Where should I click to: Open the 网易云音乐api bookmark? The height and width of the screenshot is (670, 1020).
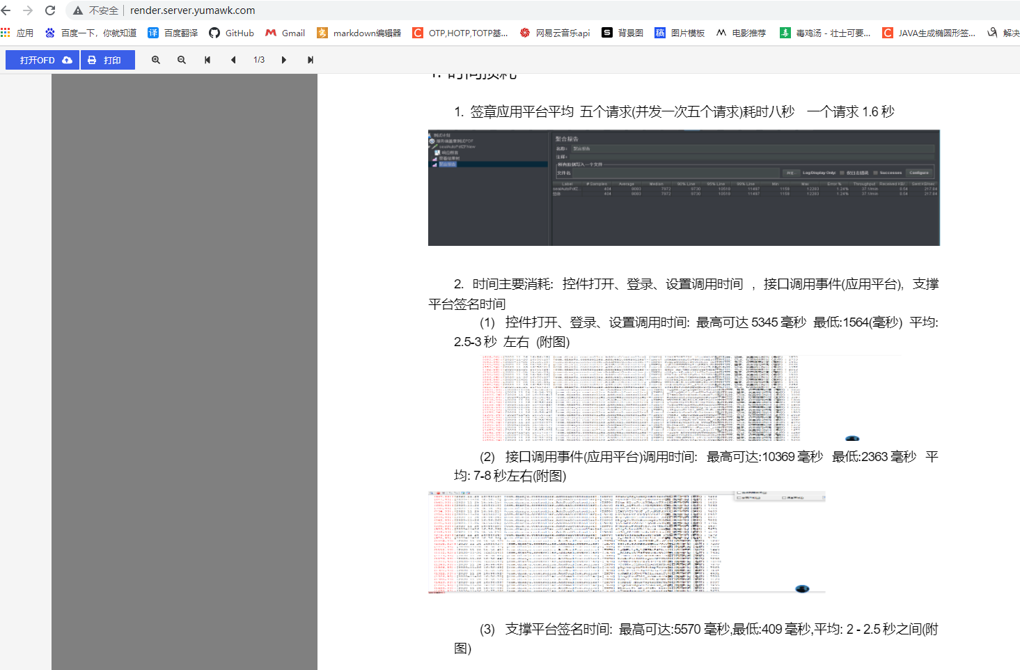coord(555,33)
